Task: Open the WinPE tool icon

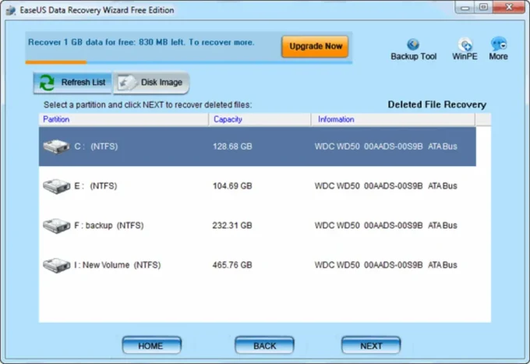Action: [465, 44]
